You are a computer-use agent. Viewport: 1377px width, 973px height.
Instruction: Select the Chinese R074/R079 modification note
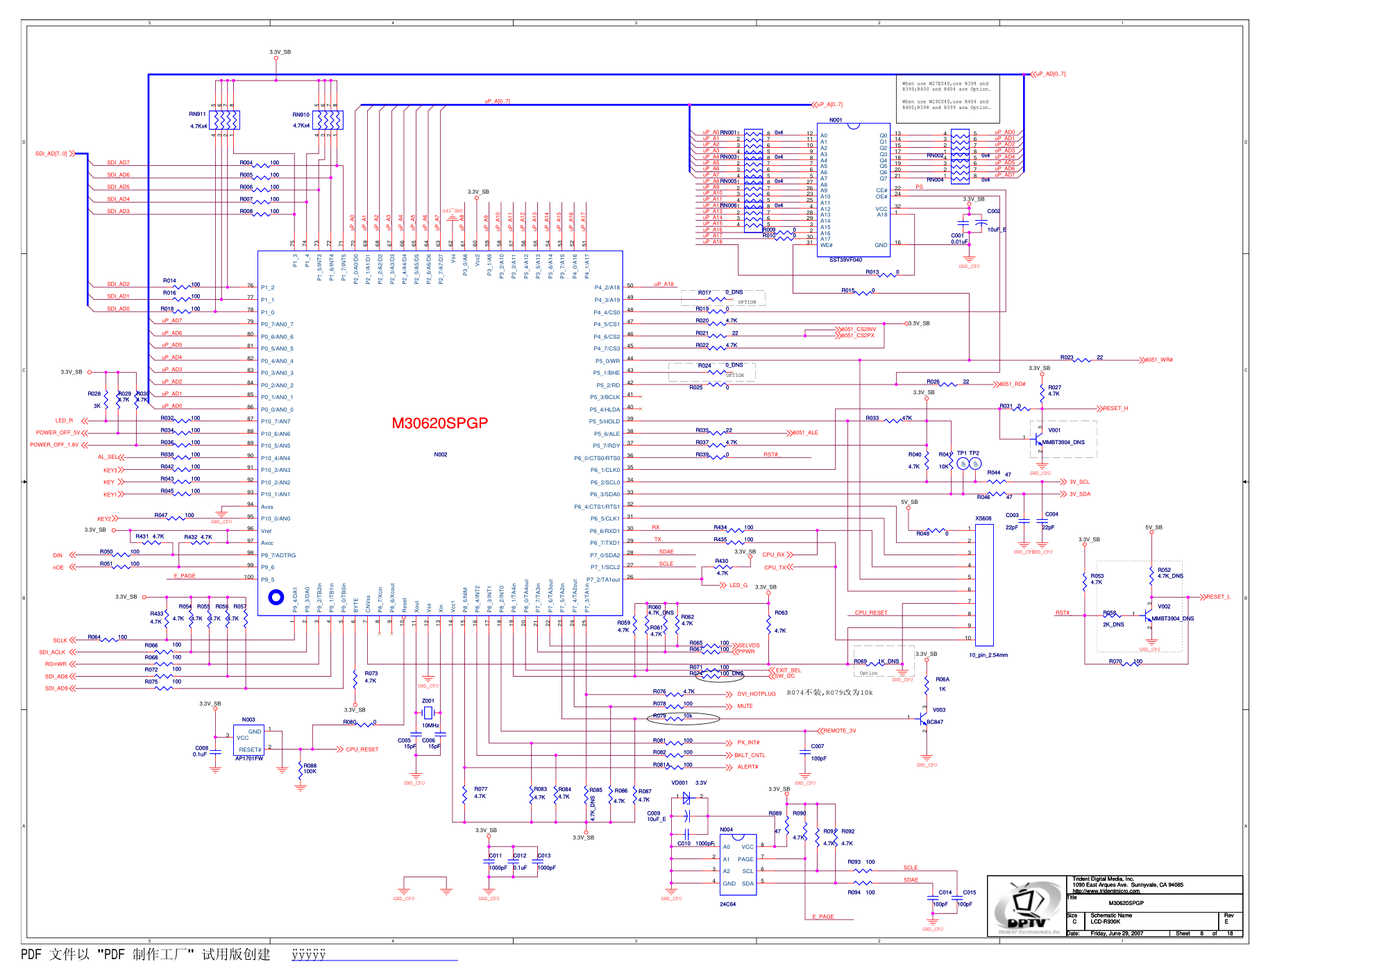click(829, 693)
